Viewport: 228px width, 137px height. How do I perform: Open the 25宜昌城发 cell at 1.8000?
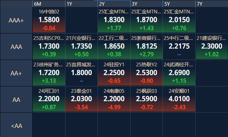coord(81,73)
